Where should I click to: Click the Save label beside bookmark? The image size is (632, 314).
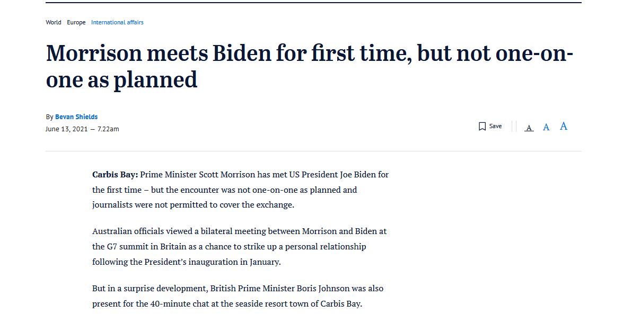[x=495, y=126]
